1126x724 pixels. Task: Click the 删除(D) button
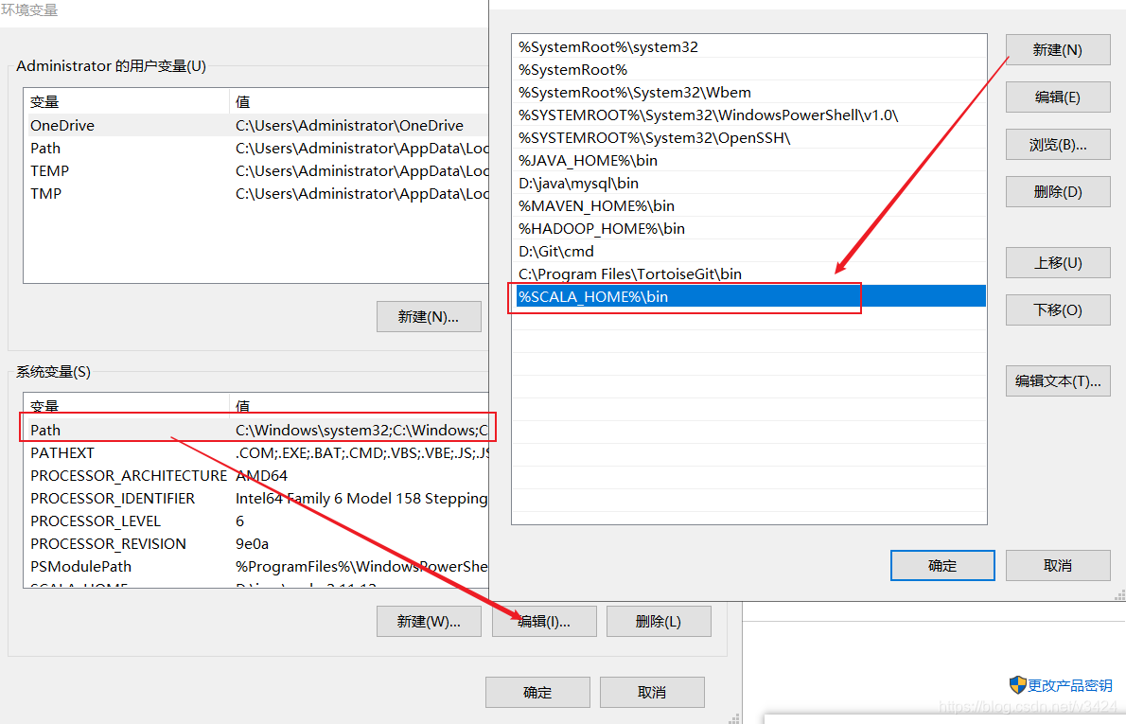pos(1058,192)
